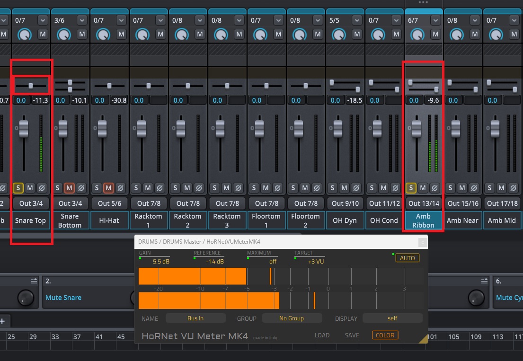This screenshot has width=523, height=361.
Task: Click the macro knob left of Mute Snare
Action: 26,298
